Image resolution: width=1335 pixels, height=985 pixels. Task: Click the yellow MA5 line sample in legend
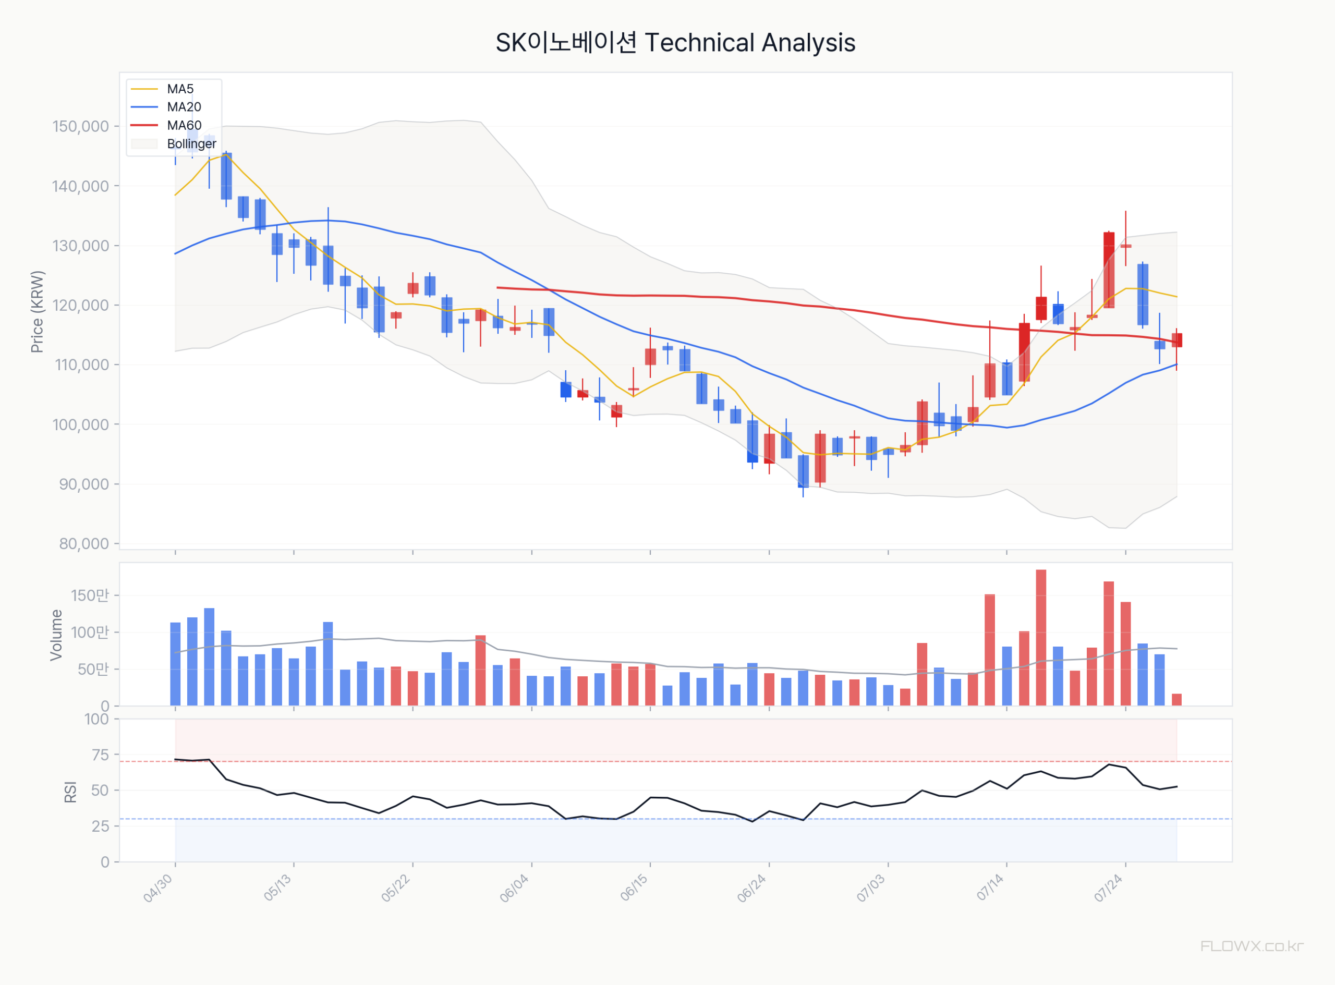(x=144, y=89)
